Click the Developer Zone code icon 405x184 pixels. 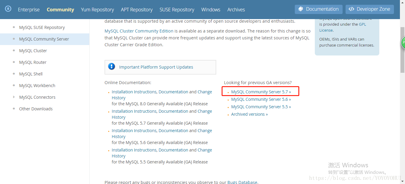click(352, 9)
